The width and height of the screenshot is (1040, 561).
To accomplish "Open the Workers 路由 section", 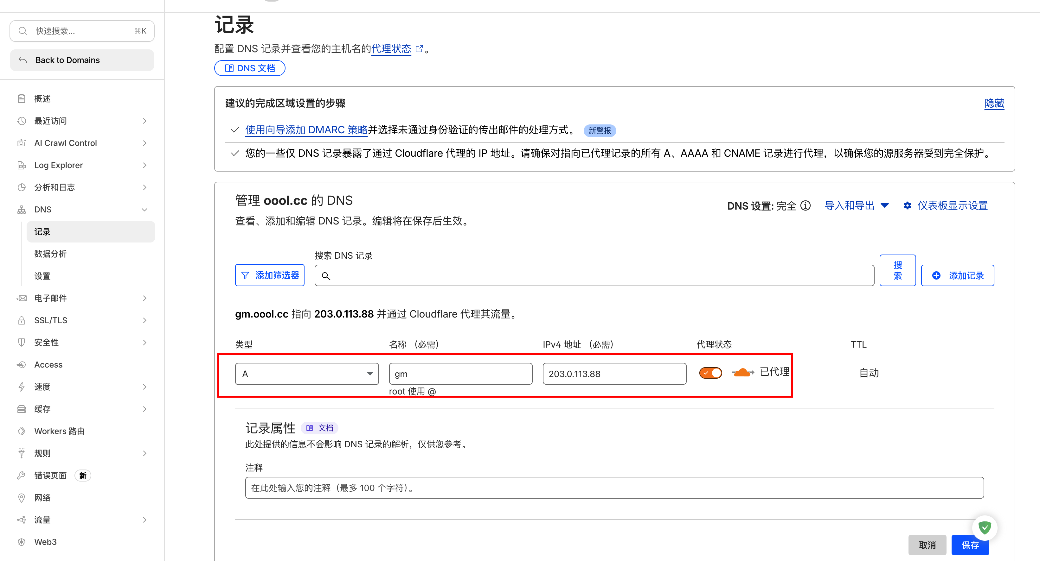I will 59,431.
